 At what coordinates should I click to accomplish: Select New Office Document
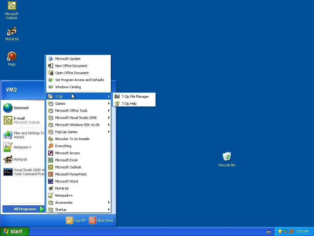pos(78,66)
